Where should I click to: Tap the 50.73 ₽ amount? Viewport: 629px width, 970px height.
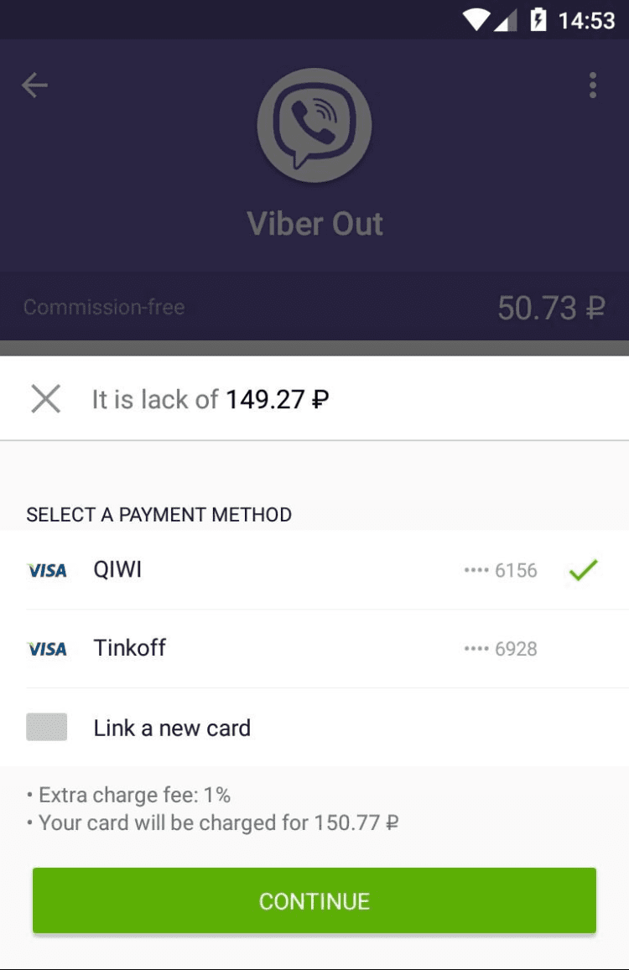coord(550,308)
